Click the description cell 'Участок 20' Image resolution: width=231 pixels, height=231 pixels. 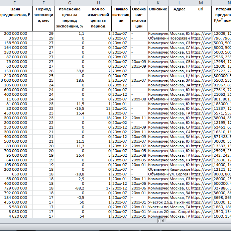(x=158, y=212)
